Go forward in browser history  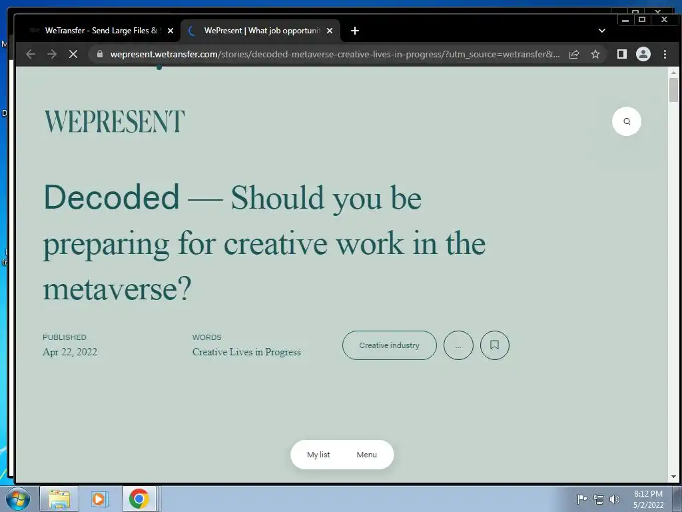pos(52,54)
